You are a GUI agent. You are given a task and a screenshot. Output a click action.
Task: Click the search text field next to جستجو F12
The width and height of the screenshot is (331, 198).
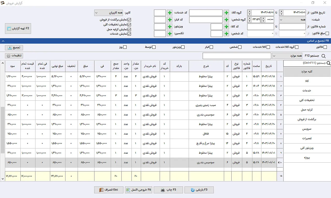click(237, 56)
